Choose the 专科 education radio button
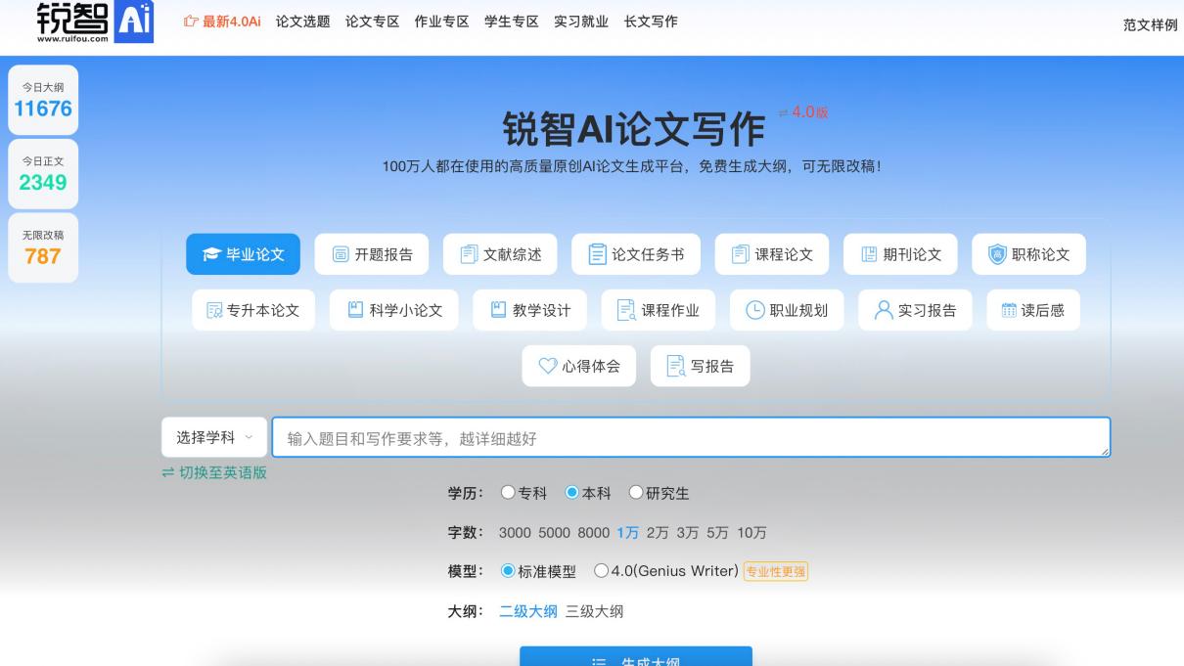 tap(508, 493)
